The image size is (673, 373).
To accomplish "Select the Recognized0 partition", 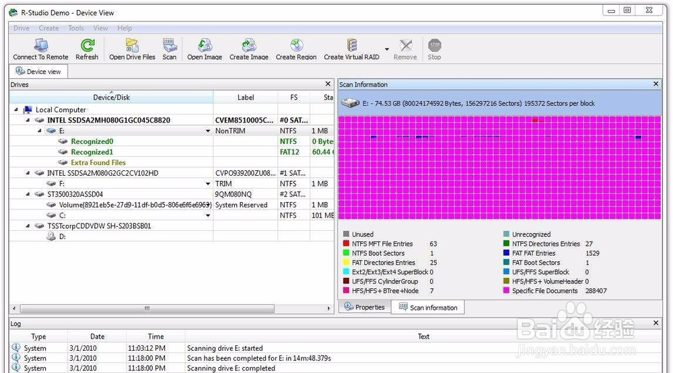I will (x=92, y=141).
